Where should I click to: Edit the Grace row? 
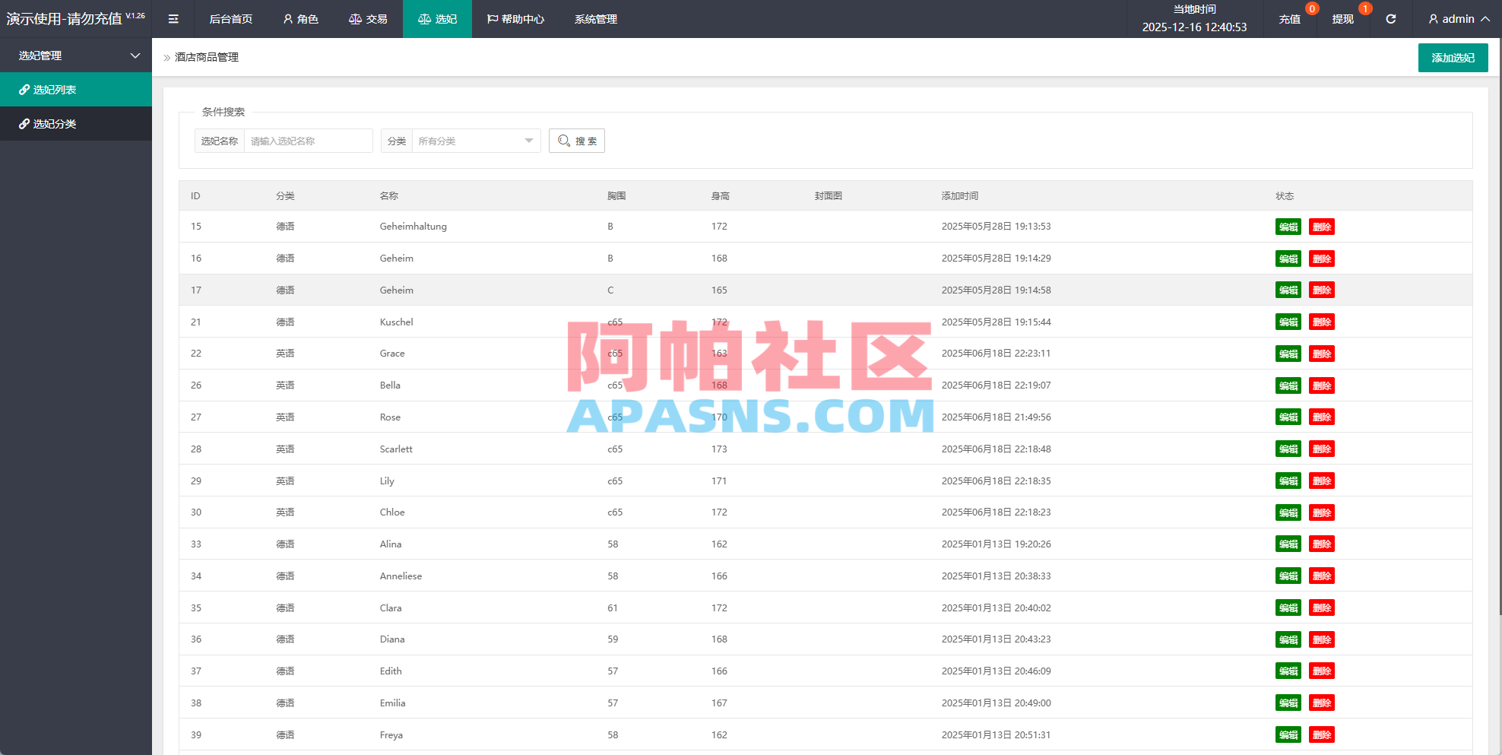(x=1288, y=354)
